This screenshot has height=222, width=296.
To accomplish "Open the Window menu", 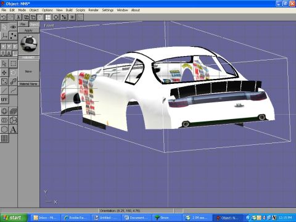I will point(122,10).
